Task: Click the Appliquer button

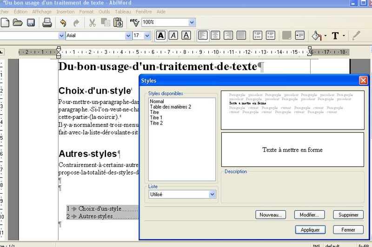Action: [x=310, y=230]
